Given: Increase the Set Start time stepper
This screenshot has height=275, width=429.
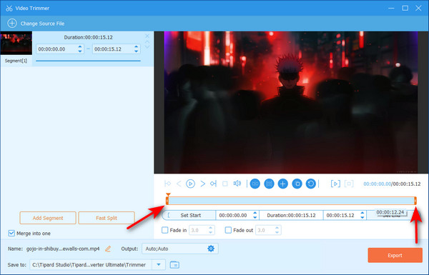Looking at the screenshot, I should [x=255, y=213].
